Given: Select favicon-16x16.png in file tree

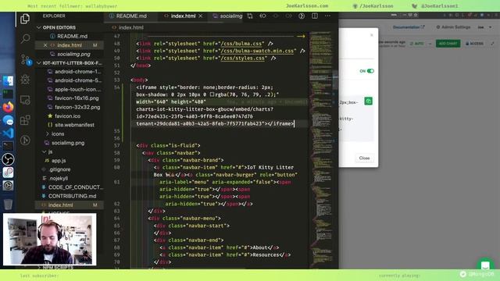Looking at the screenshot, I should pyautogui.click(x=77, y=98).
